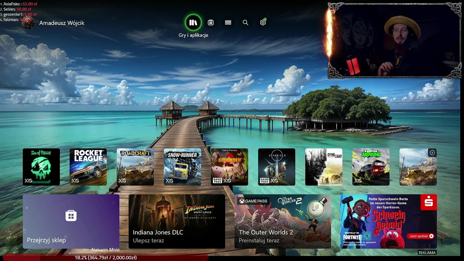
Task: Open the Game Pass icon in top bar
Action: (x=228, y=22)
